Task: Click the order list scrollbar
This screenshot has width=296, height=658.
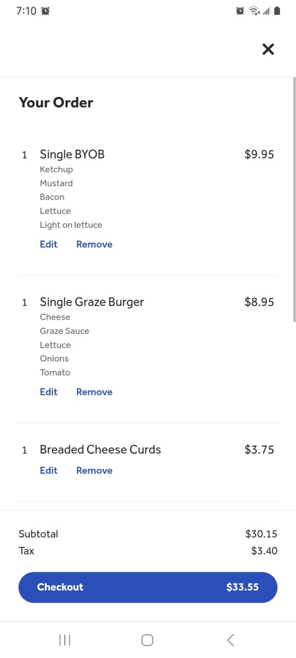Action: click(294, 200)
